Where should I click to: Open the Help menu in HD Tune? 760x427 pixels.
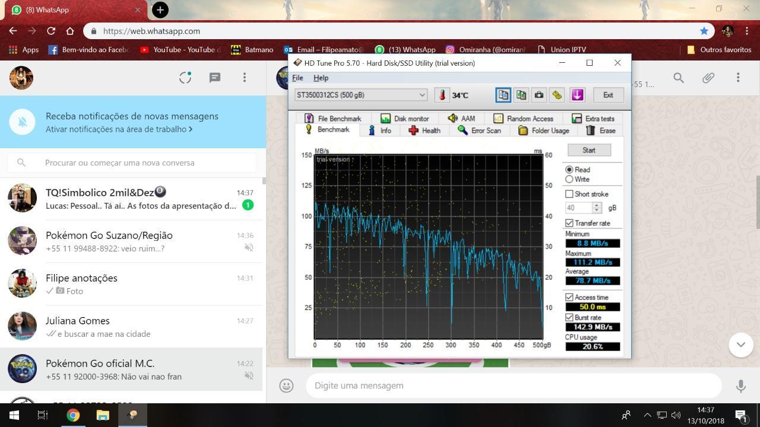tap(321, 78)
